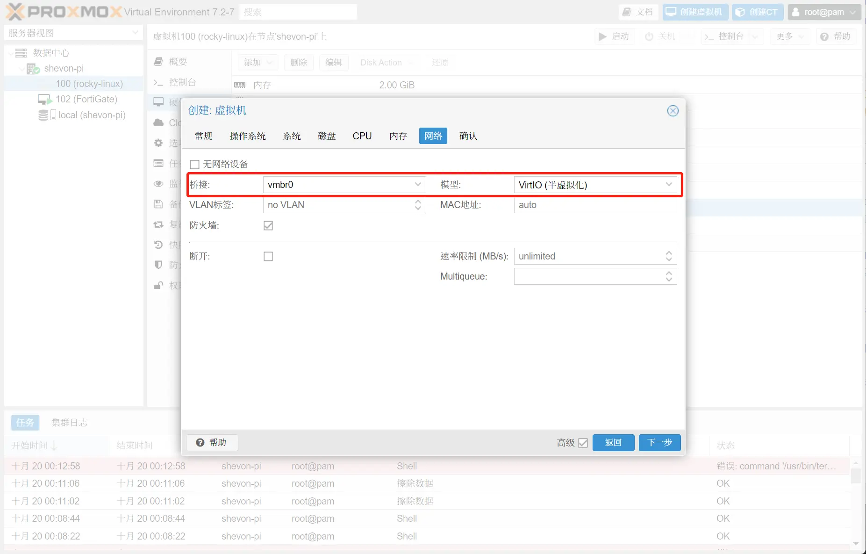
Task: Click the Proxmox logo icon
Action: pos(15,12)
